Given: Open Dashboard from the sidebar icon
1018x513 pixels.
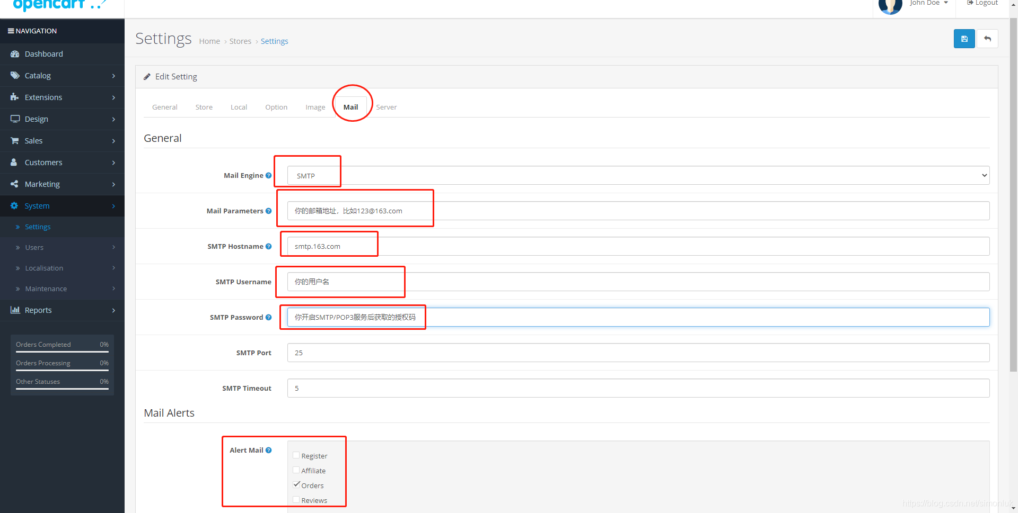Looking at the screenshot, I should pos(15,54).
